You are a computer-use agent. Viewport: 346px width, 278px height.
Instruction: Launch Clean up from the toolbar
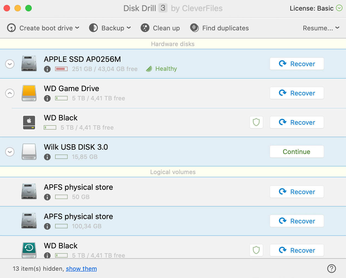tap(145, 28)
